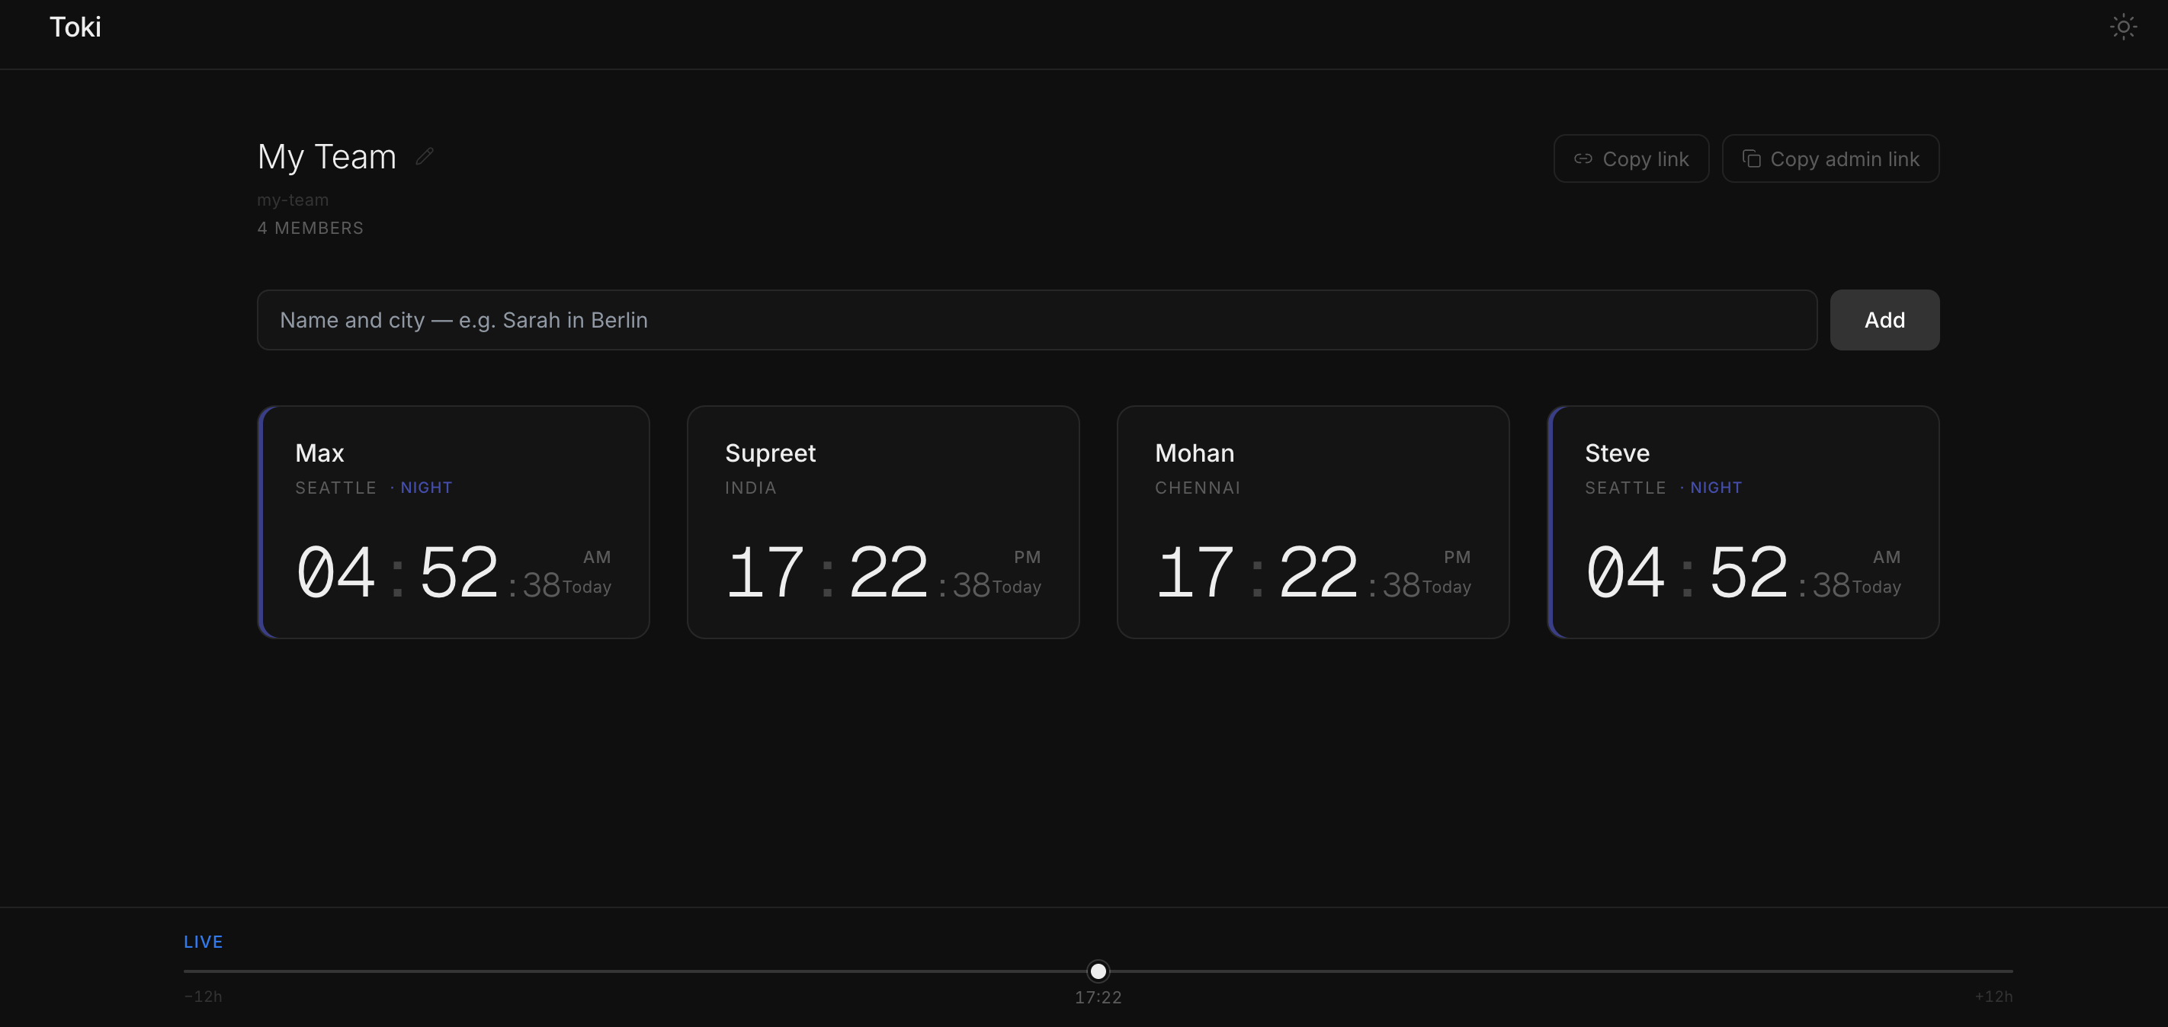Select Max's Seattle time card
This screenshot has width=2168, height=1027.
[x=454, y=521]
